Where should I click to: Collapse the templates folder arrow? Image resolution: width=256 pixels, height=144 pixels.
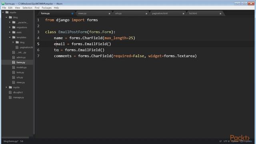coord(10,37)
